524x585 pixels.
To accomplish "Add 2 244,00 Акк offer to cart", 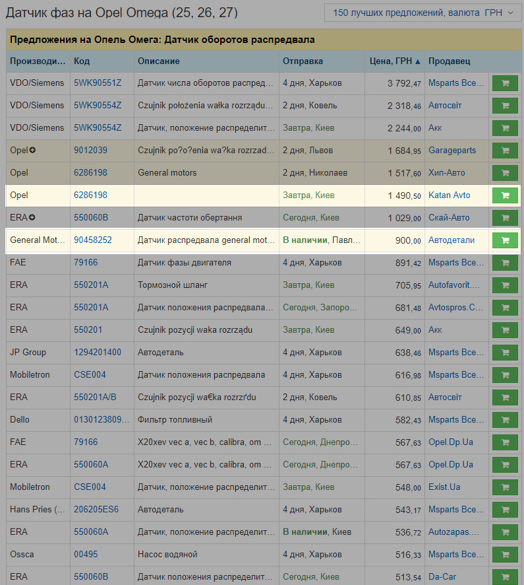I will point(505,128).
